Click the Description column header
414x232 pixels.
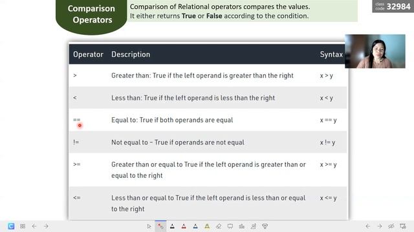pyautogui.click(x=131, y=54)
